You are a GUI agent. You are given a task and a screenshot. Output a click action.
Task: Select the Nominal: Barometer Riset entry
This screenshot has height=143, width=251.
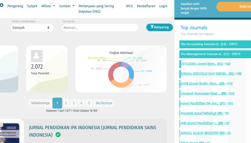tap(208, 94)
